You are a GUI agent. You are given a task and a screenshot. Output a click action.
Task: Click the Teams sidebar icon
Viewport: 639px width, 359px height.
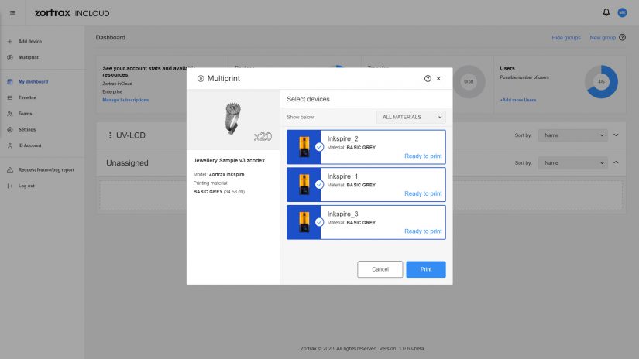[x=10, y=114]
